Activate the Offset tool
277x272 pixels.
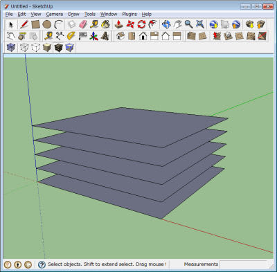(x=153, y=24)
